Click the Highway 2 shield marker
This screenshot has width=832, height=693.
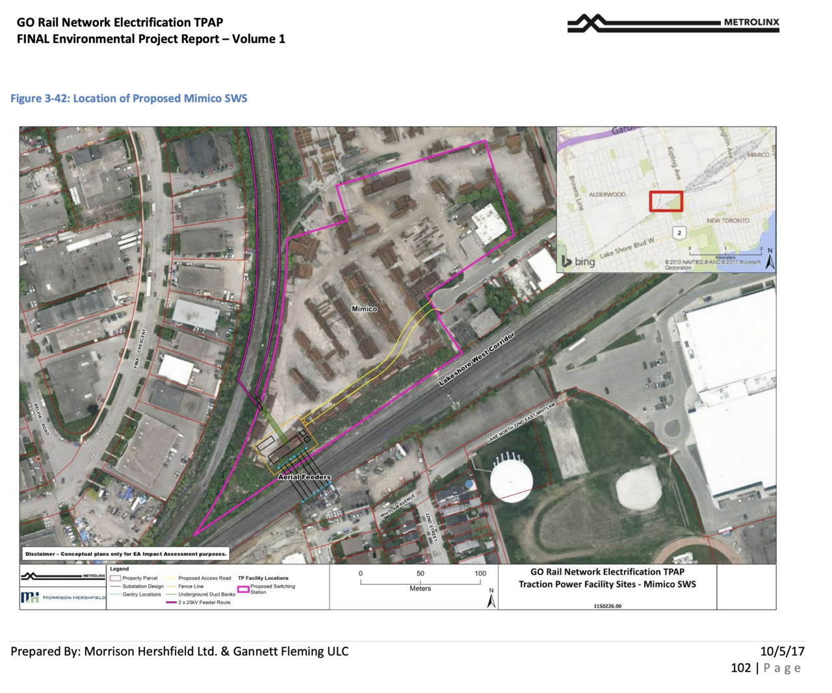679,233
